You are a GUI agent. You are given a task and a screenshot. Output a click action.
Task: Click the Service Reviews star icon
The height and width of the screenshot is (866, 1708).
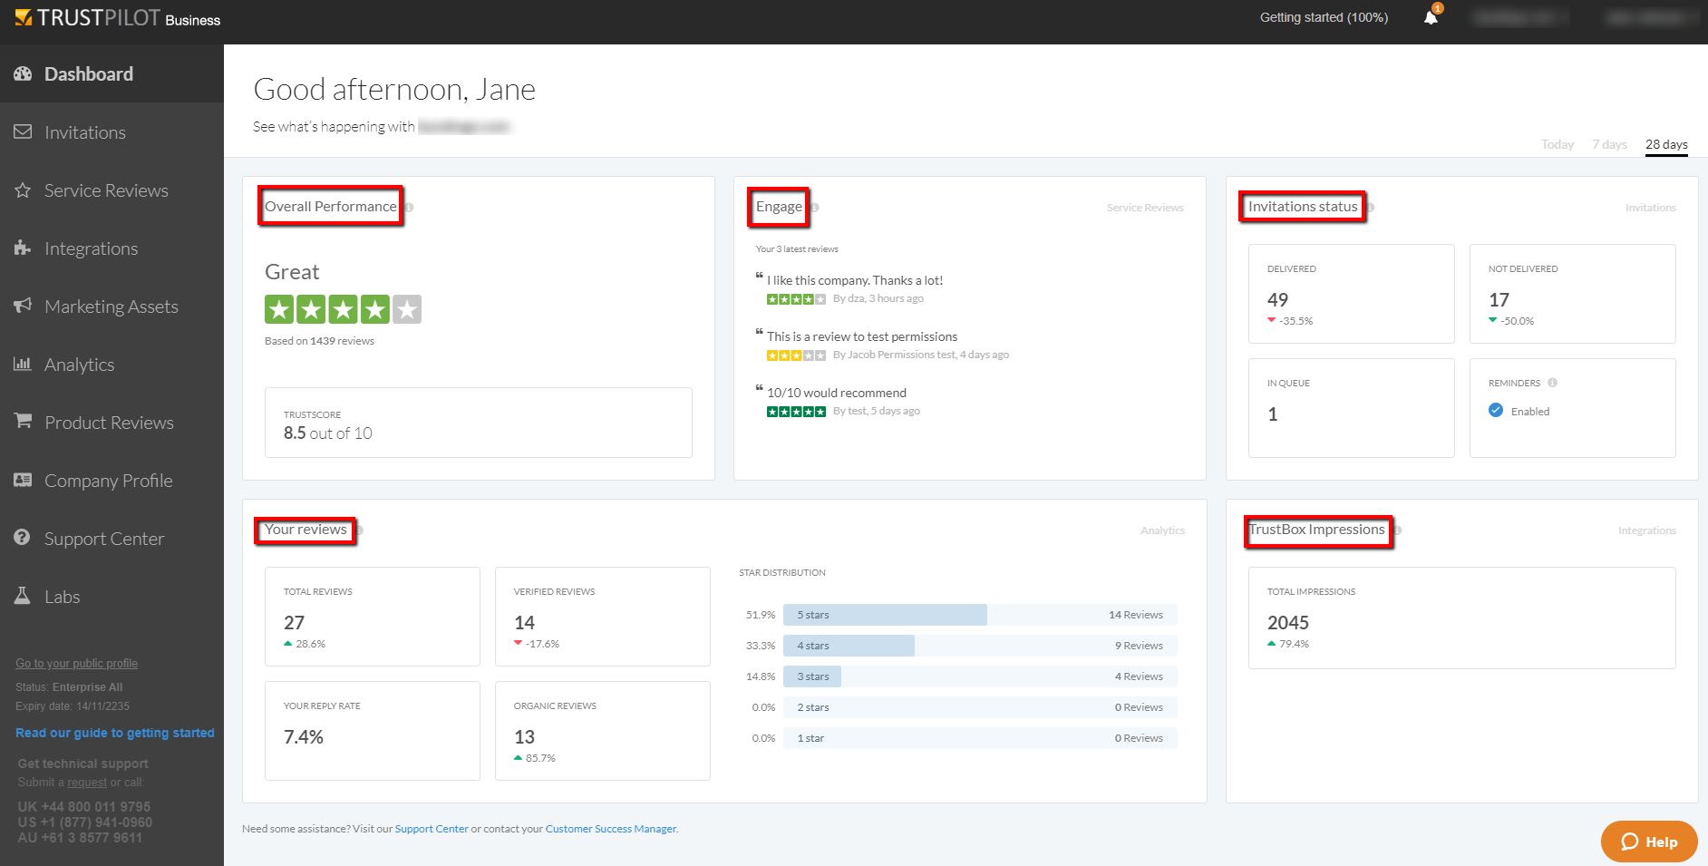(23, 190)
